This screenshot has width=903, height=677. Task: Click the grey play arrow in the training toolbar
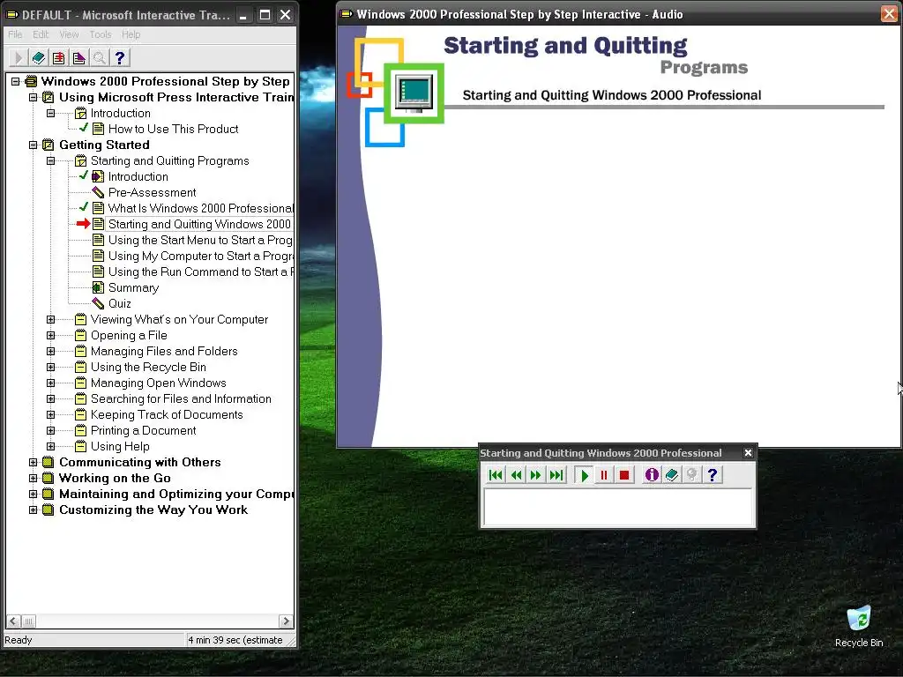click(18, 57)
